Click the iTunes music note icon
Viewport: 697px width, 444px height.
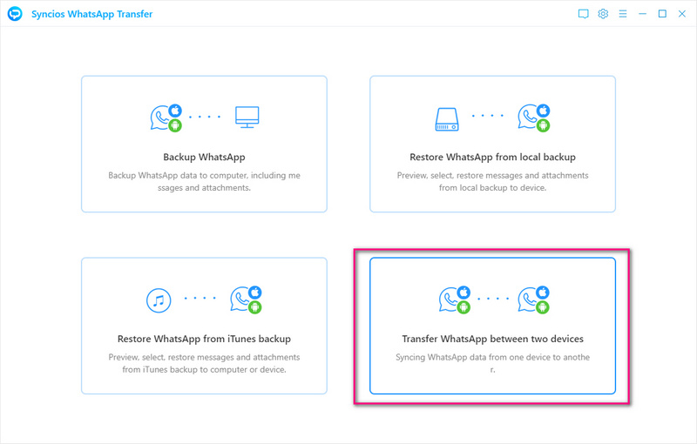point(159,300)
